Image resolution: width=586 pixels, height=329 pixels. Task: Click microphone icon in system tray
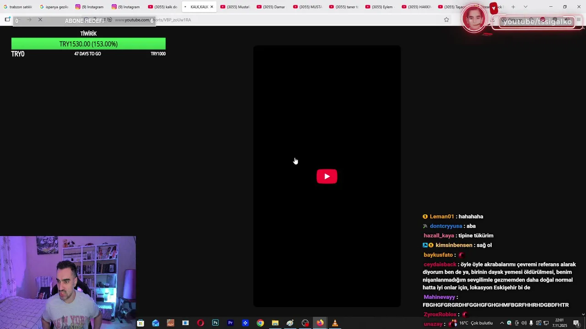(531, 323)
